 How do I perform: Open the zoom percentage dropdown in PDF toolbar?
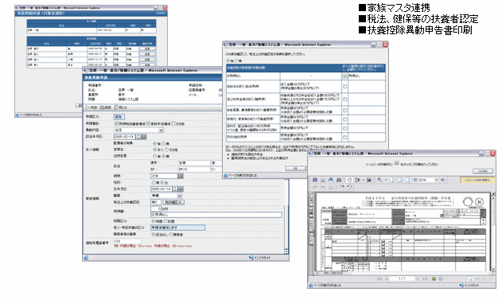437,180
